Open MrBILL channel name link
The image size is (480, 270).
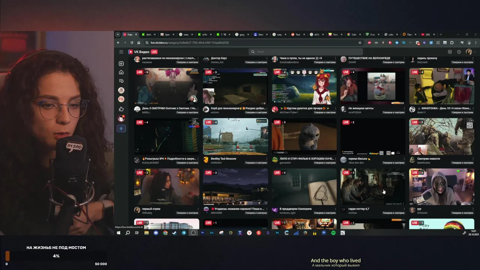pos(146,112)
